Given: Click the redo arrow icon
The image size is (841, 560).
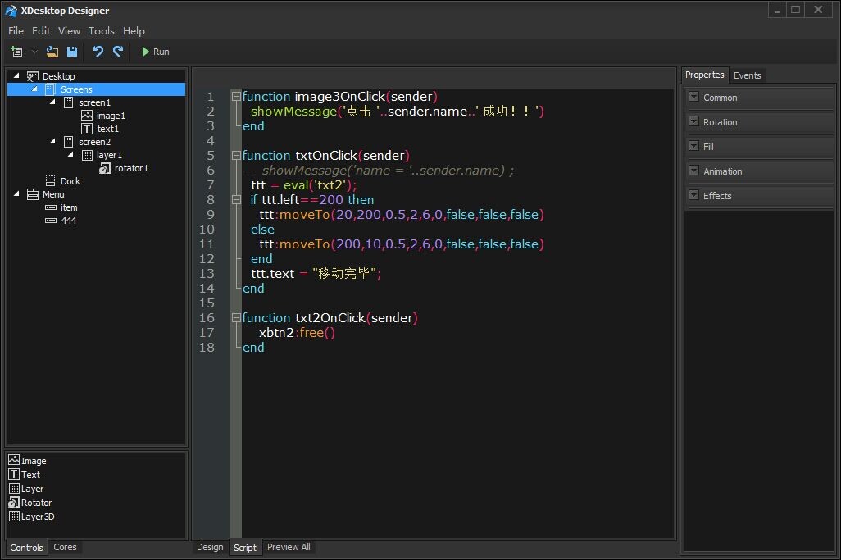Looking at the screenshot, I should click(x=118, y=52).
